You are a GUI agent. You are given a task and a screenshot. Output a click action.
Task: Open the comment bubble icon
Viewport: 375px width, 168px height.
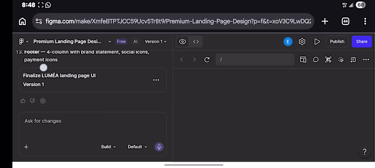316,60
